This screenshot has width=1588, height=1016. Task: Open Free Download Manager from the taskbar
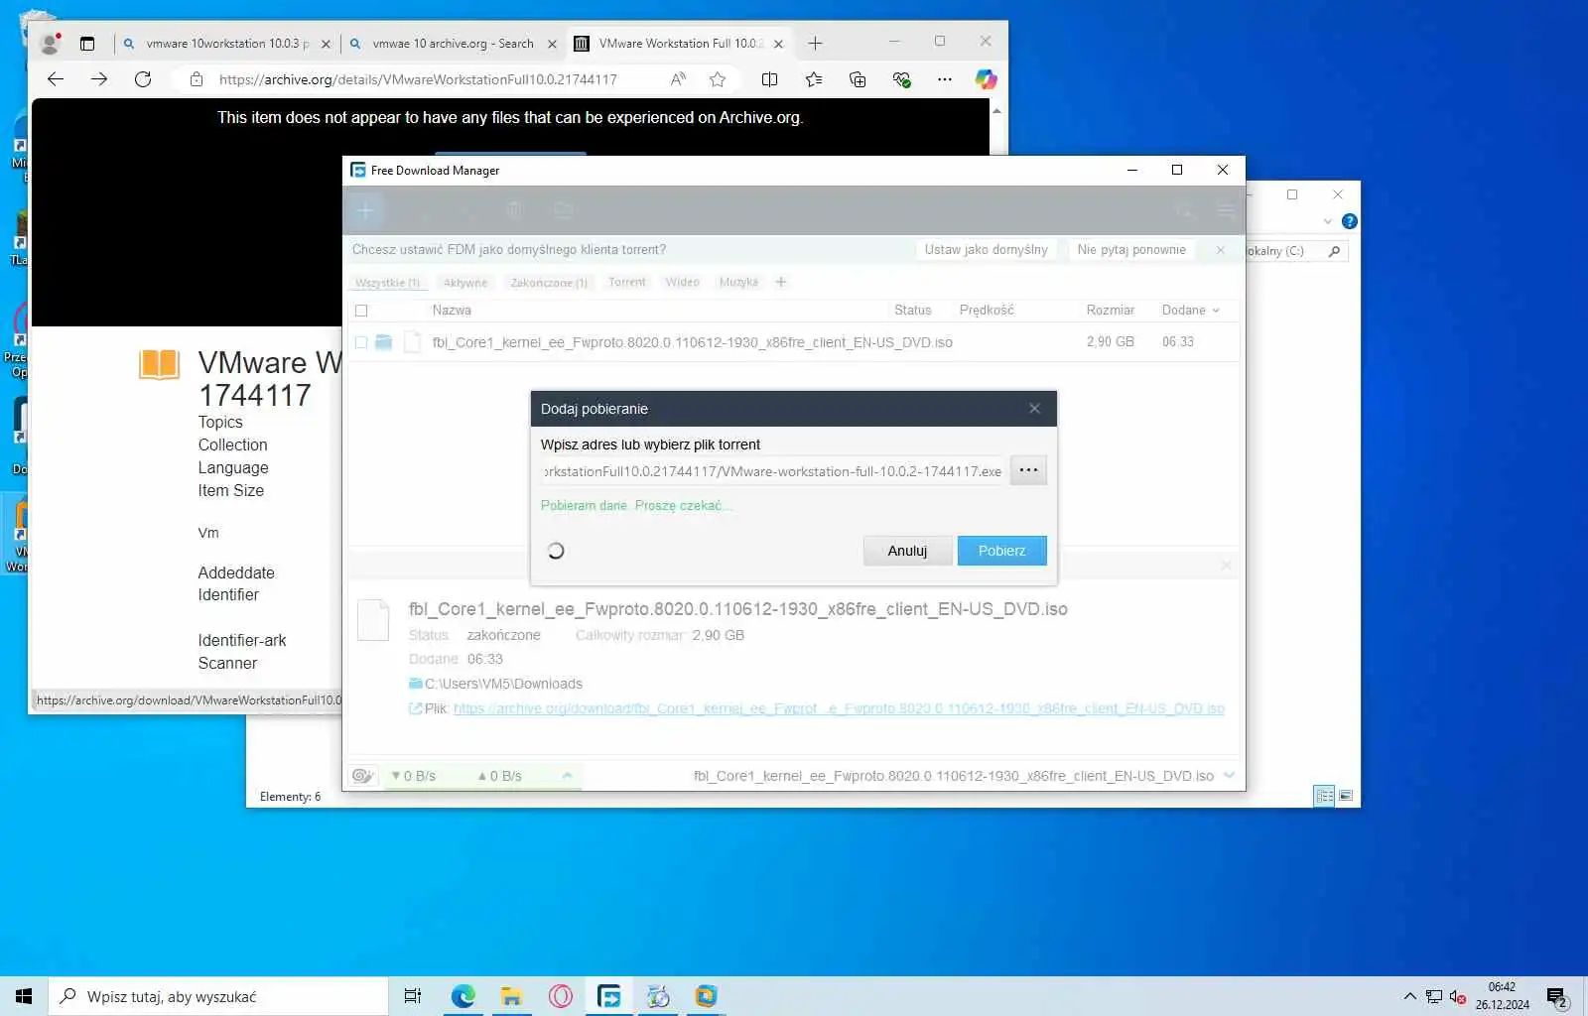point(609,996)
